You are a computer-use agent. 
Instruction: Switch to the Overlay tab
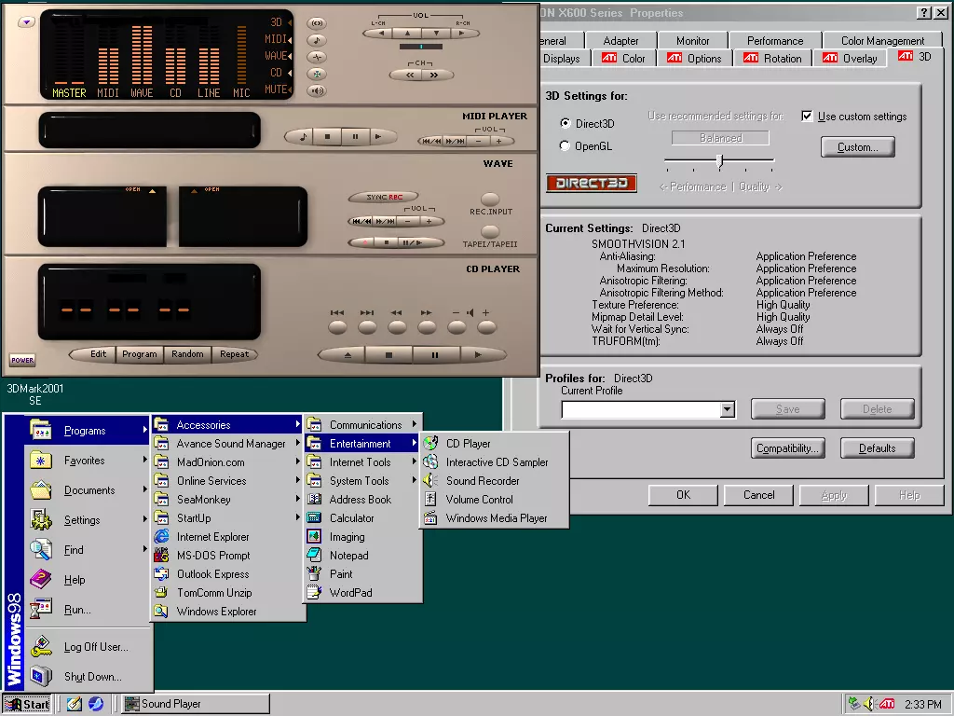click(x=850, y=59)
